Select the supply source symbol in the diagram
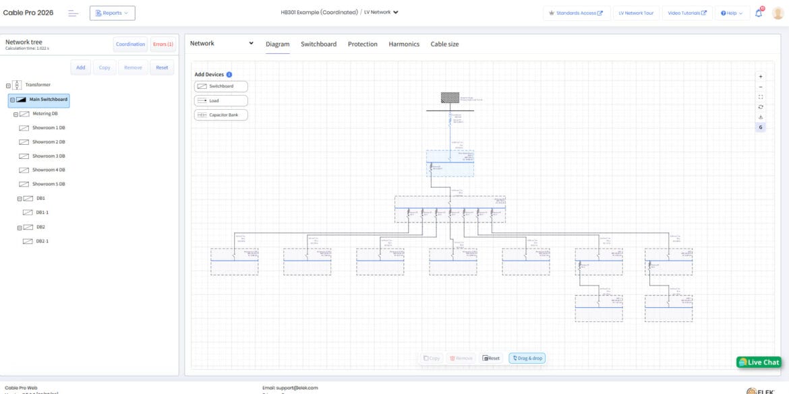Image resolution: width=789 pixels, height=394 pixels. 450,98
